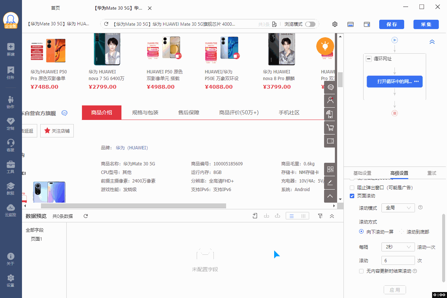The image size is (447, 298).
Task: Collapse the workflow panel with the double-chevron
Action: click(432, 42)
